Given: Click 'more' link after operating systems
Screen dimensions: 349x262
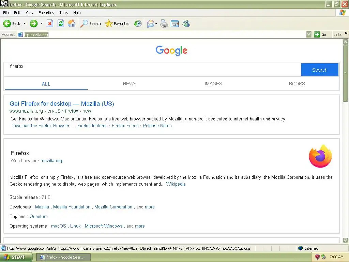Looking at the screenshot, I should pos(140,226).
